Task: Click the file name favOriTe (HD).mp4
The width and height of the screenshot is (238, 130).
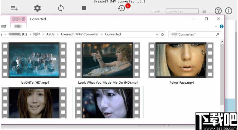Action: [x=35, y=83]
